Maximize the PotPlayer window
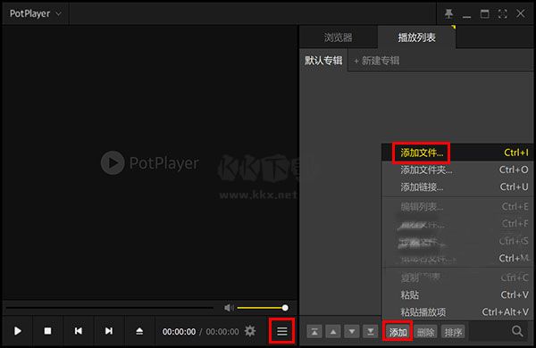 tap(485, 13)
